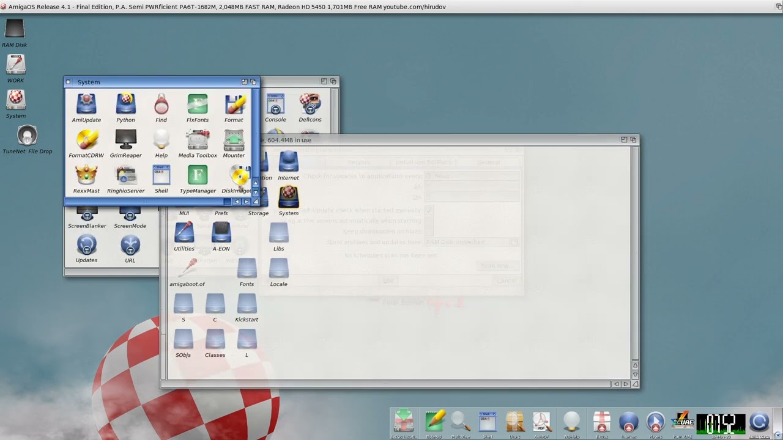Open the Players dock subdock

pyautogui.click(x=655, y=423)
